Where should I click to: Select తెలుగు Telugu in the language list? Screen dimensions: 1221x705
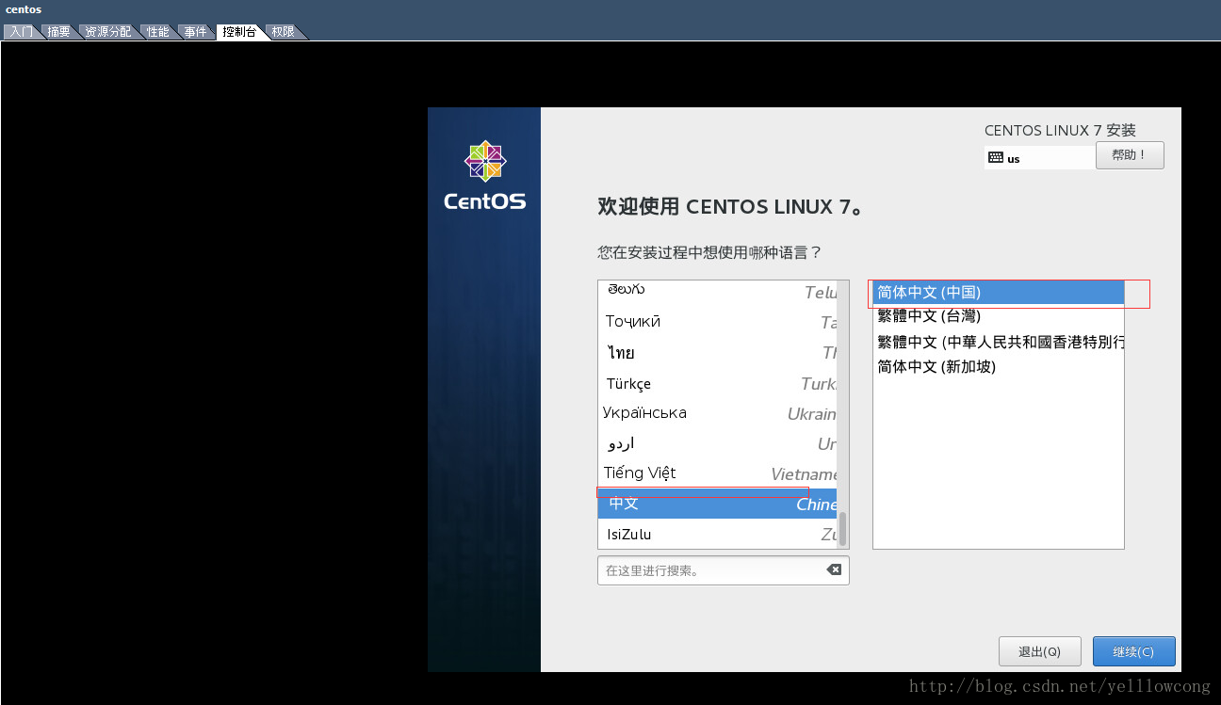718,293
